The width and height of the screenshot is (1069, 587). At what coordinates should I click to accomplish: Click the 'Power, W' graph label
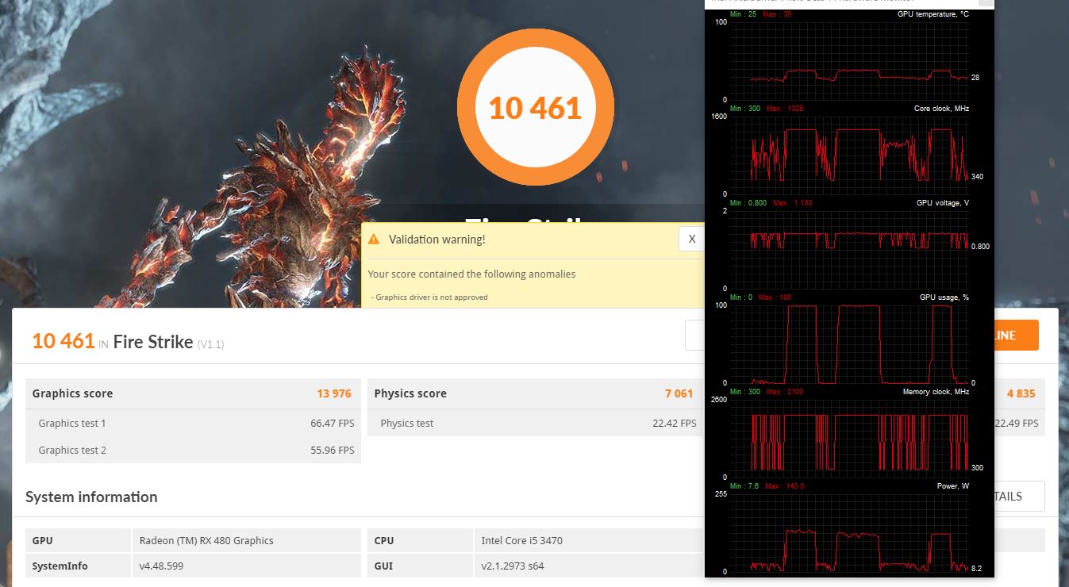(952, 486)
